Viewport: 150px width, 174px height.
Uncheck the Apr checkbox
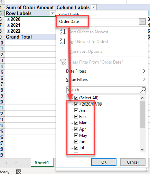(x=76, y=129)
